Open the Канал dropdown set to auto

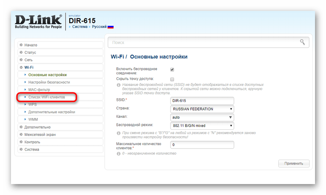[x=202, y=117]
